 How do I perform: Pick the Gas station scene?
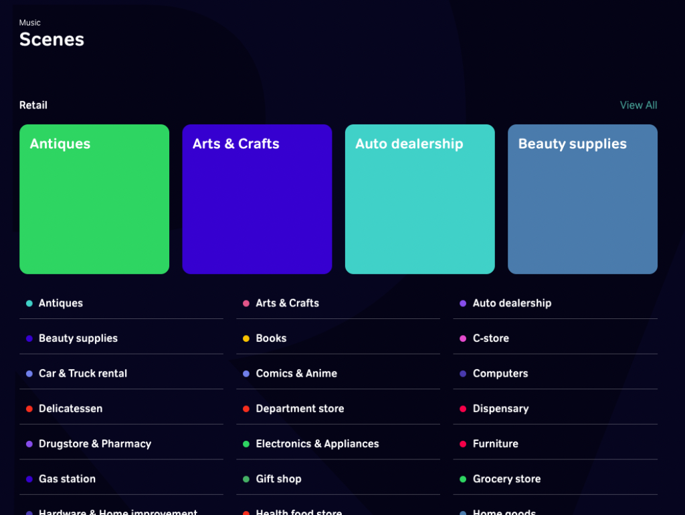coord(122,479)
